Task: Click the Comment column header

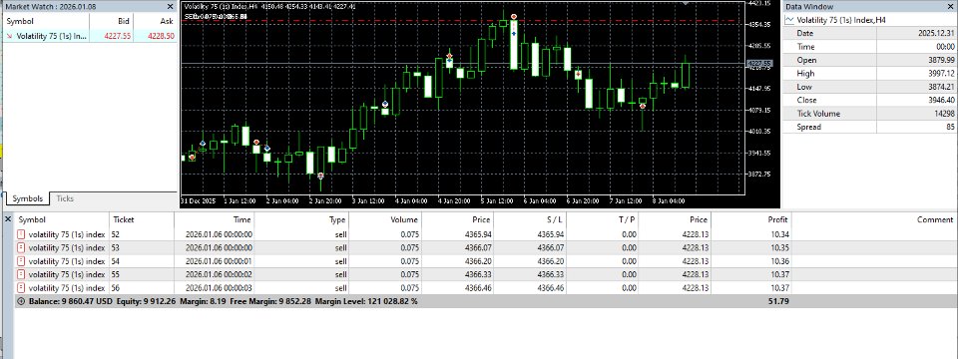Action: pyautogui.click(x=875, y=219)
